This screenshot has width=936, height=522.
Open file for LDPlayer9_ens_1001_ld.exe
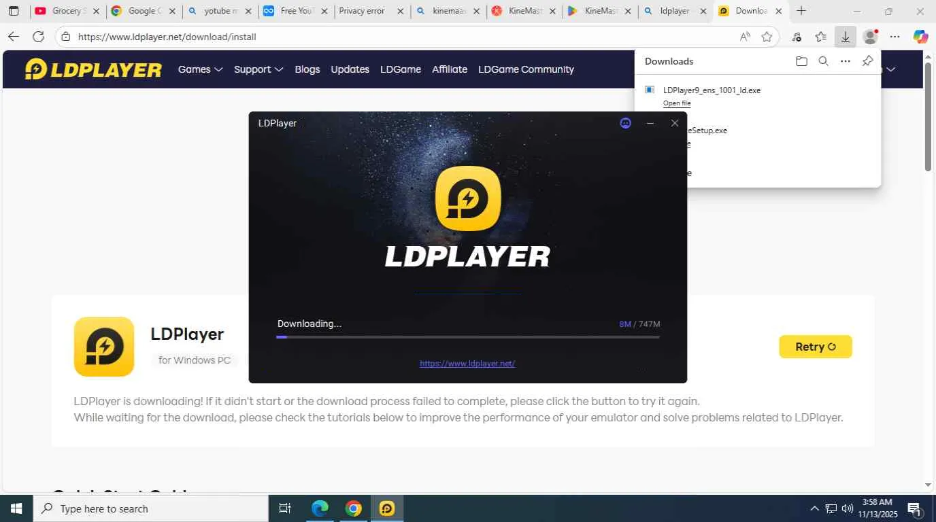point(677,103)
